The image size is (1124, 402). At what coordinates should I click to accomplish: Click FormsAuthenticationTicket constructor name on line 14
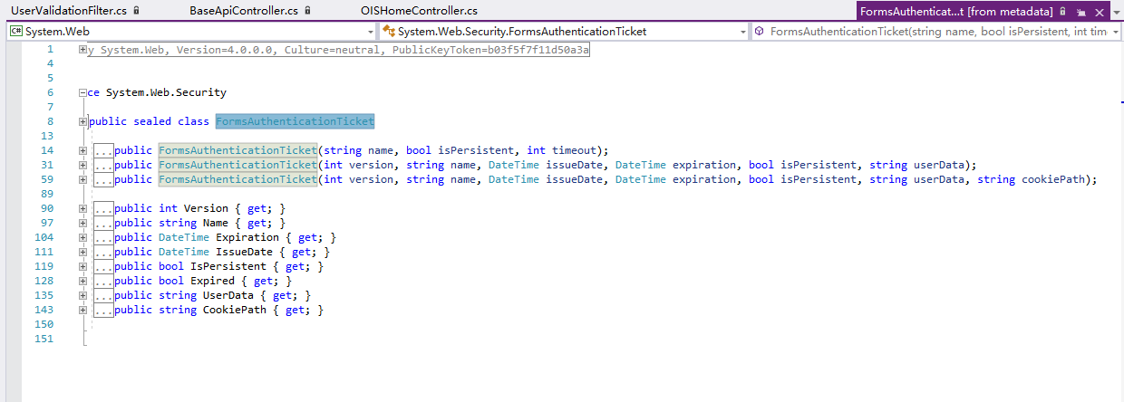click(x=238, y=150)
